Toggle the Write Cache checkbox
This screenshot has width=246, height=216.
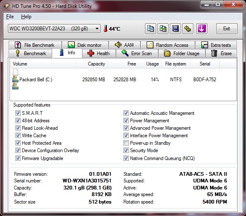click(18, 136)
